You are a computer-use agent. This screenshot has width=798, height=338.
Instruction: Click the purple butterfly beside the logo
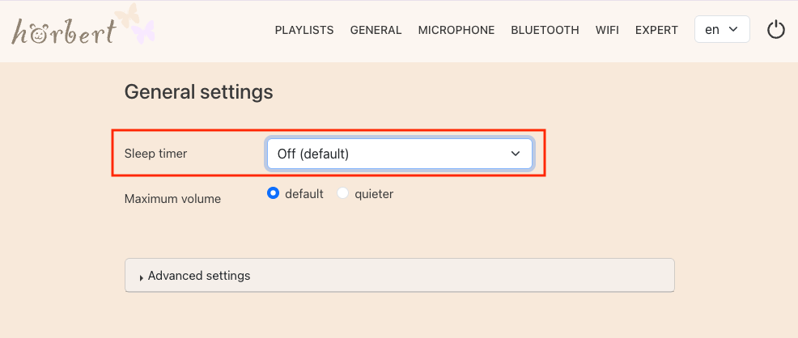pos(143,33)
